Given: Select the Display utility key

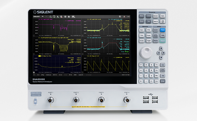Looking at the screenshot, I should (156, 41).
